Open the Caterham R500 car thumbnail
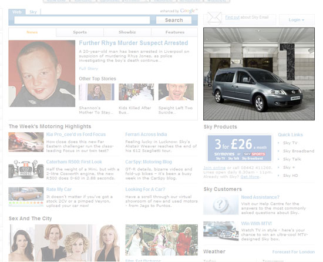Screen dimensions: 323x262 pyautogui.click(x=26, y=169)
